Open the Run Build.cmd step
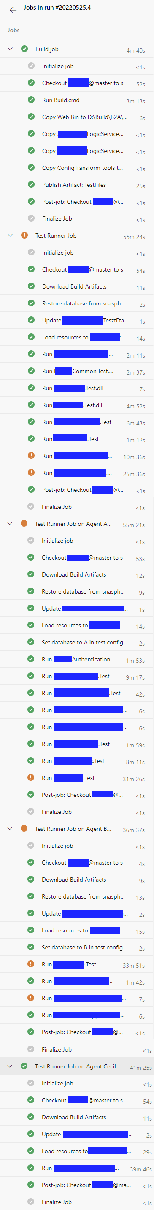Viewport: 154px width, 1210px height. click(x=77, y=100)
